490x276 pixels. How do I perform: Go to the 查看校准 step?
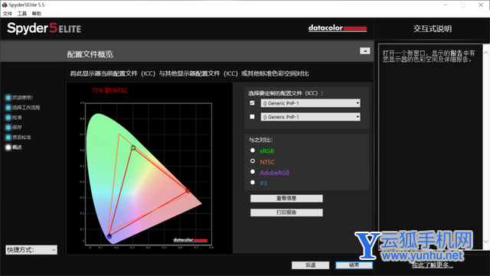click(18, 137)
